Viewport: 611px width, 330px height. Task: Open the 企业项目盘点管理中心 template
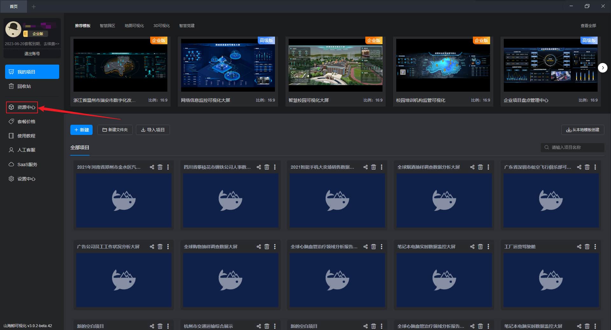[x=551, y=65]
